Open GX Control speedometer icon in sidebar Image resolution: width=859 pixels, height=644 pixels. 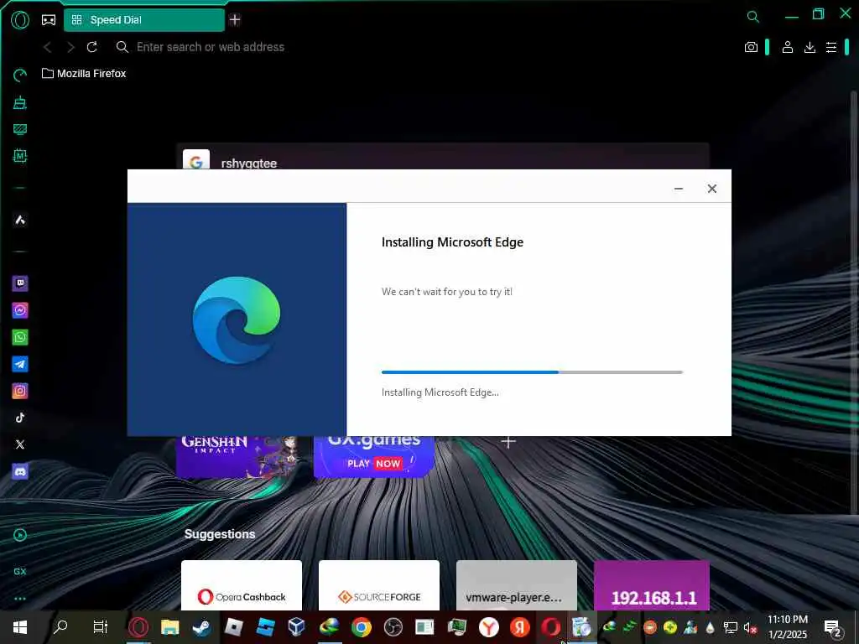tap(20, 75)
